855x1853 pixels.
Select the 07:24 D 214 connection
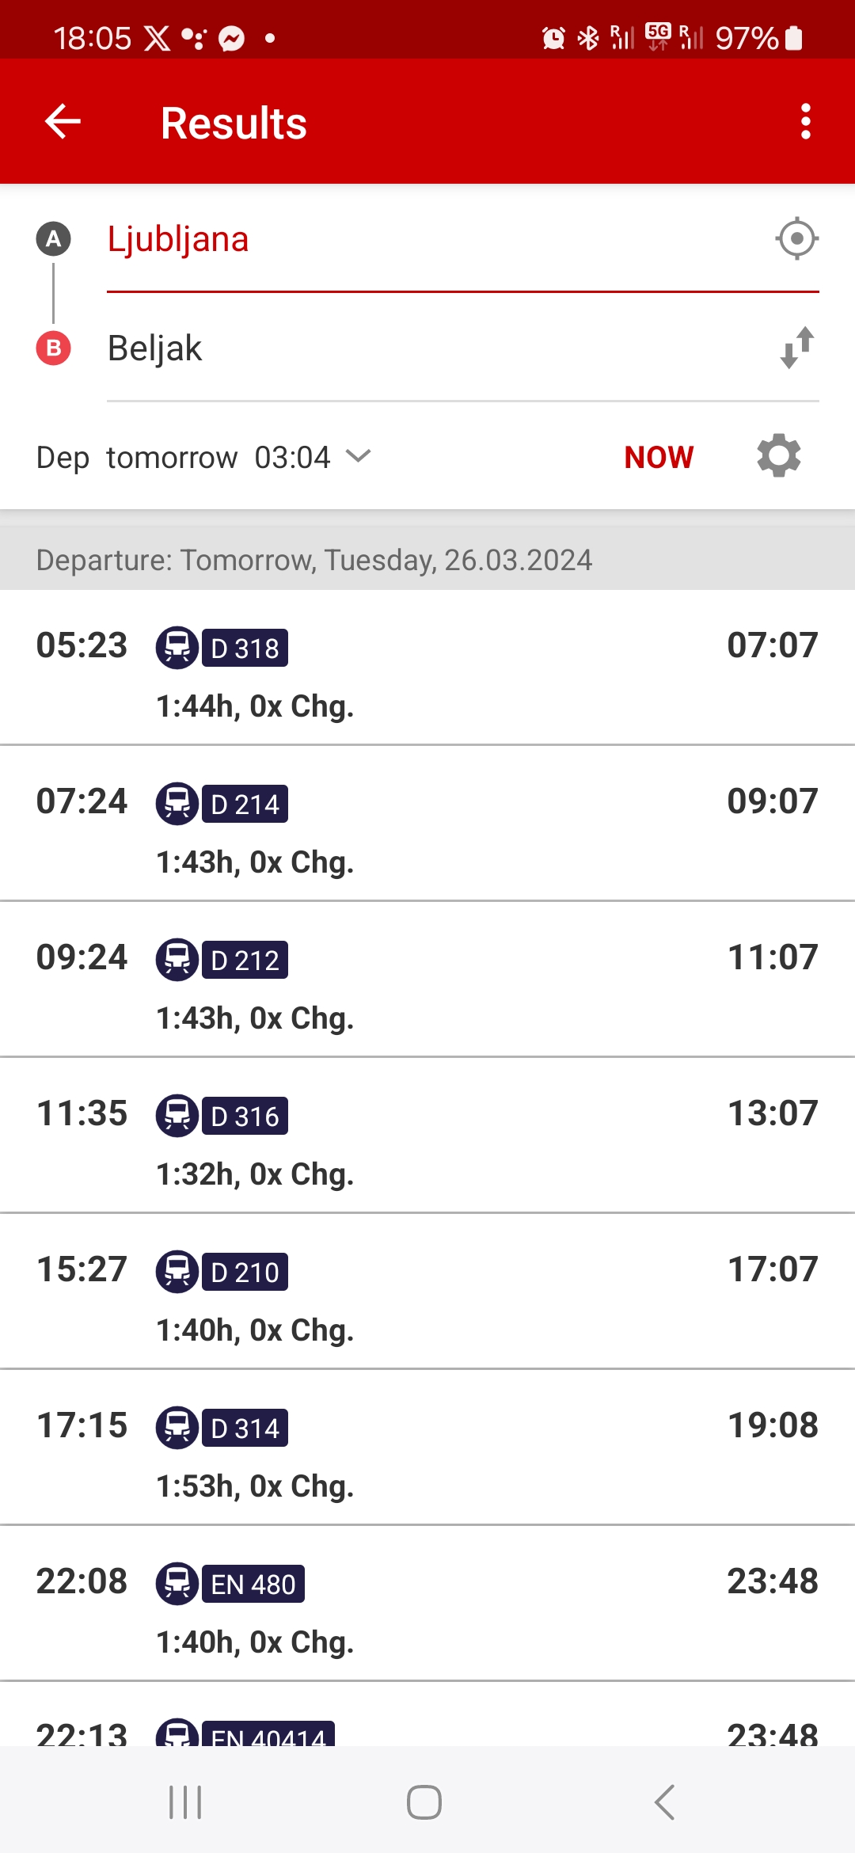(x=427, y=824)
